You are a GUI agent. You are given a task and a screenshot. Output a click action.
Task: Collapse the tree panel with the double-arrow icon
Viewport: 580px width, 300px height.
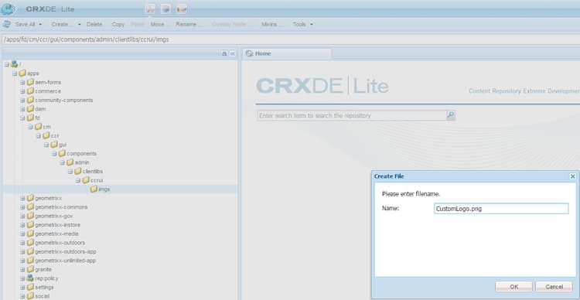click(x=233, y=53)
